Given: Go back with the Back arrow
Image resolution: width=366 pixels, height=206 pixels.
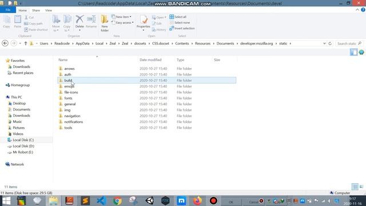Looking at the screenshot, I should (5, 43).
